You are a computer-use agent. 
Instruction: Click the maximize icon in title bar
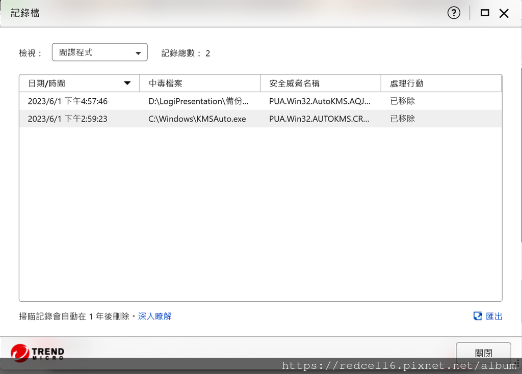click(x=484, y=13)
